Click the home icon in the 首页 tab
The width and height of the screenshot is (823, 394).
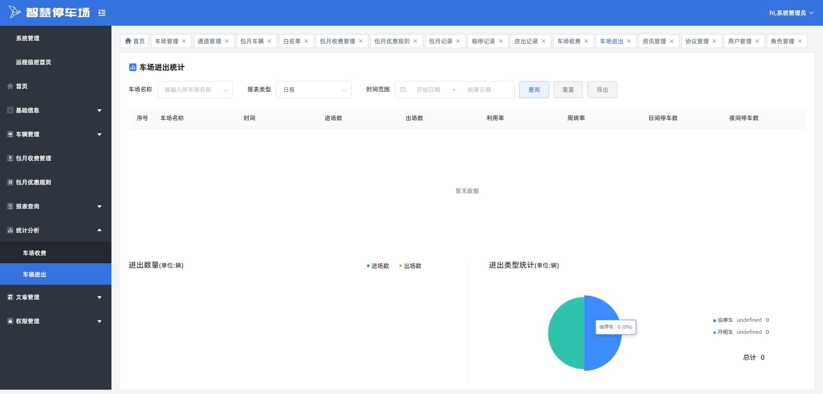(128, 41)
